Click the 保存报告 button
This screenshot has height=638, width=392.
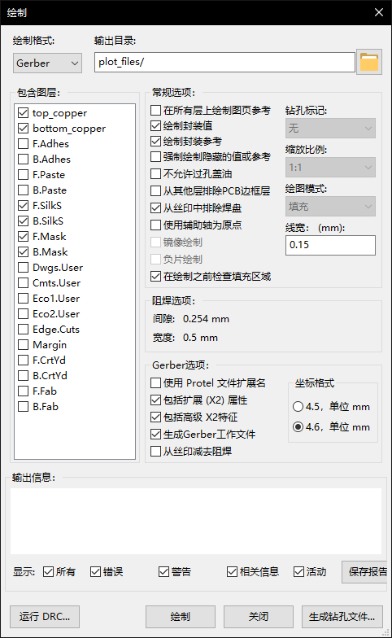(x=364, y=571)
